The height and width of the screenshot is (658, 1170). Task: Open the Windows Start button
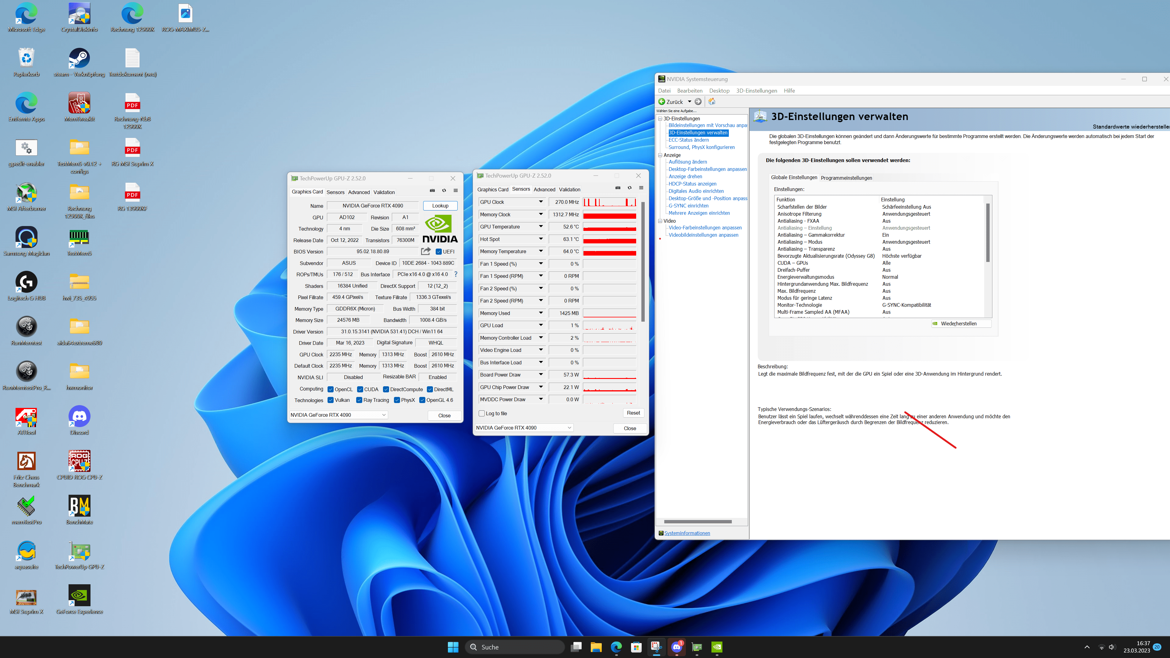click(x=453, y=647)
